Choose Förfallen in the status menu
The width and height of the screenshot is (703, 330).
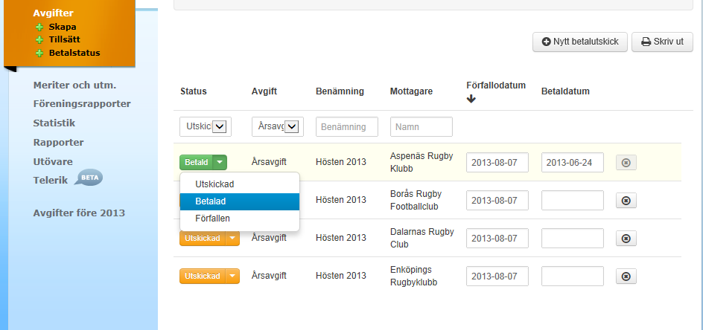(x=239, y=219)
